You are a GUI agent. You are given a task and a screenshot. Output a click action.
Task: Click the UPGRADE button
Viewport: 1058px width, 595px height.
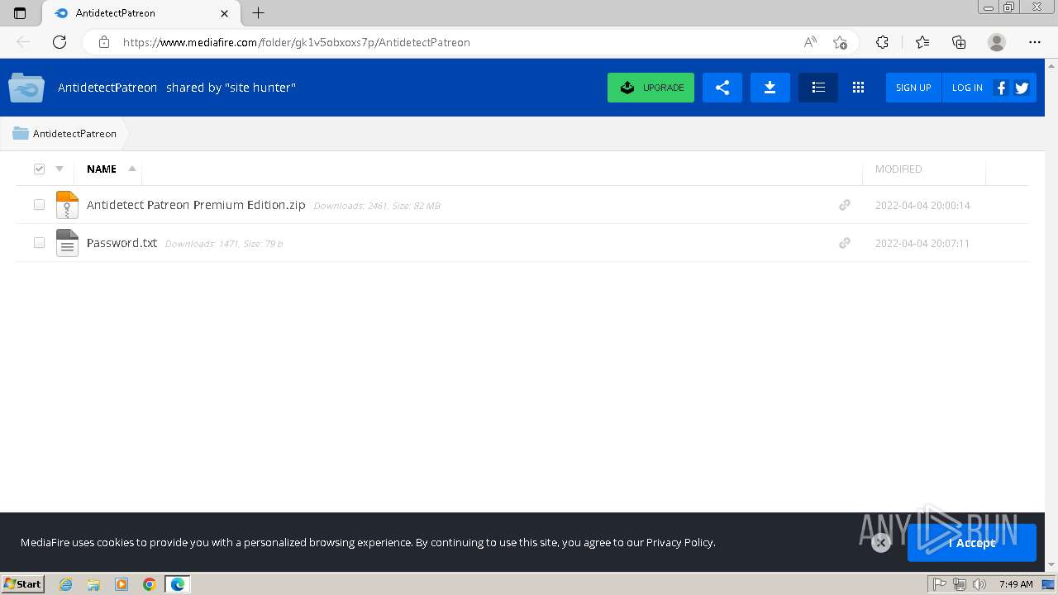click(x=651, y=88)
